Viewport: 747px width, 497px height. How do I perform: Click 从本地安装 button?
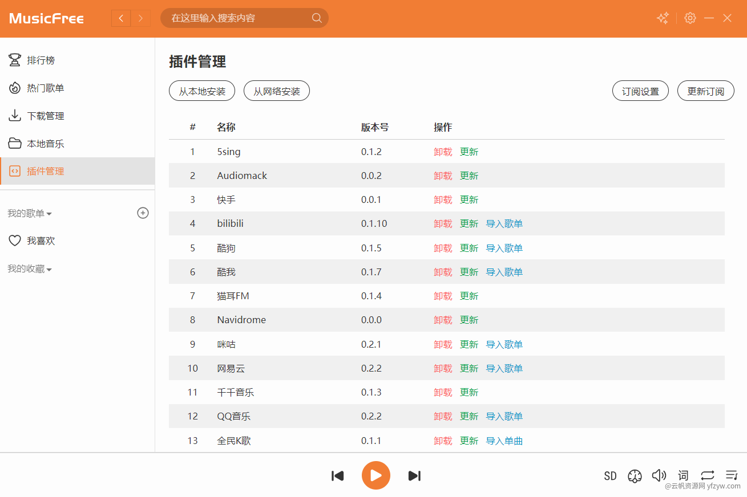pyautogui.click(x=202, y=91)
